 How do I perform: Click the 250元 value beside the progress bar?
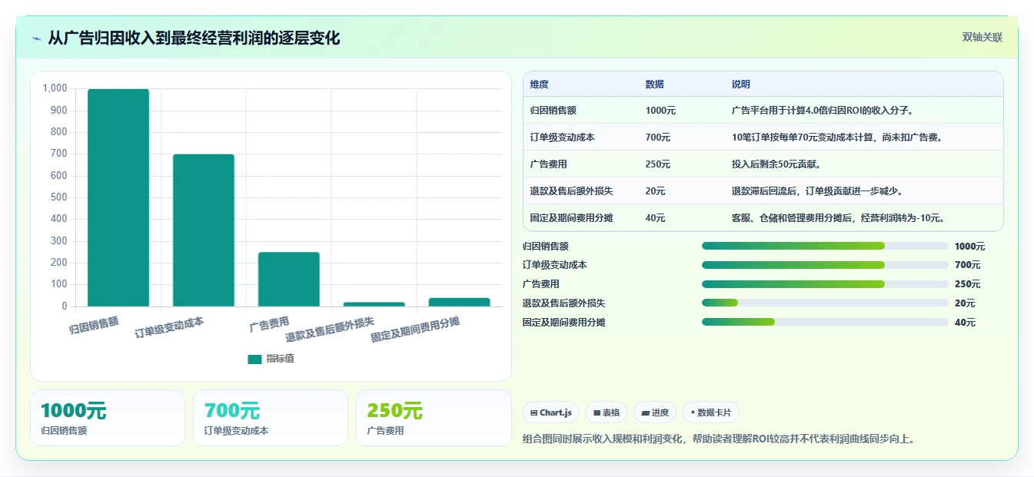pos(967,284)
